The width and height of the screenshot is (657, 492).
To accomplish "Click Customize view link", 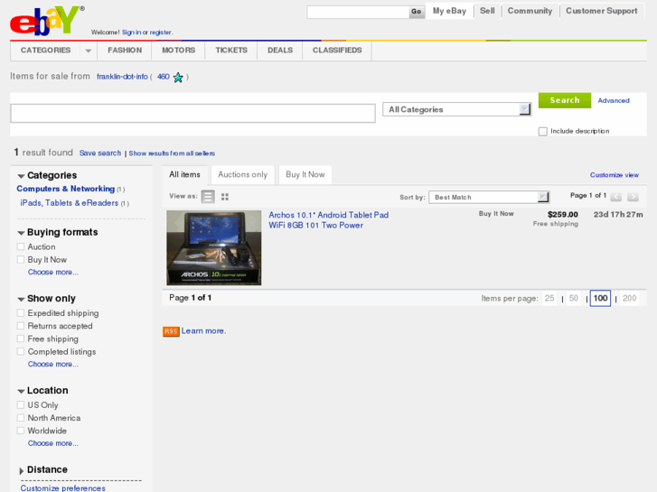I will point(615,175).
